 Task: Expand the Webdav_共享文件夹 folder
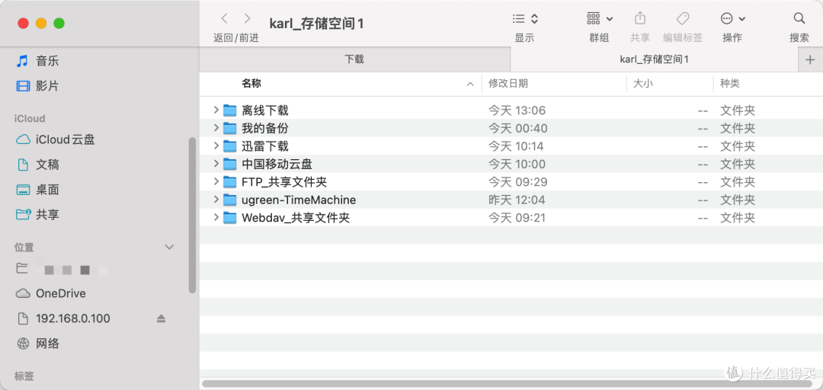coord(216,217)
